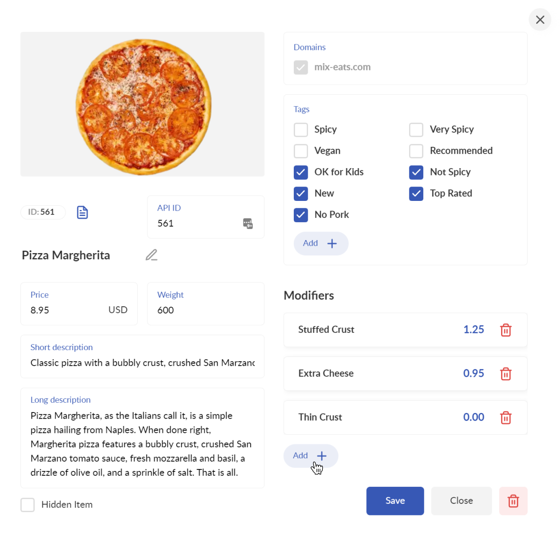Uncheck the Top Rated tag

coord(416,194)
